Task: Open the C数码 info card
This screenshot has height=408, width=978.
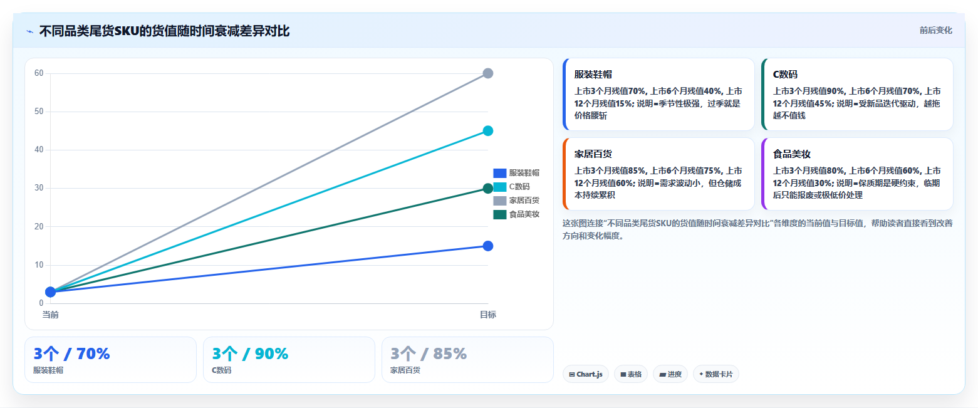Action: point(857,95)
